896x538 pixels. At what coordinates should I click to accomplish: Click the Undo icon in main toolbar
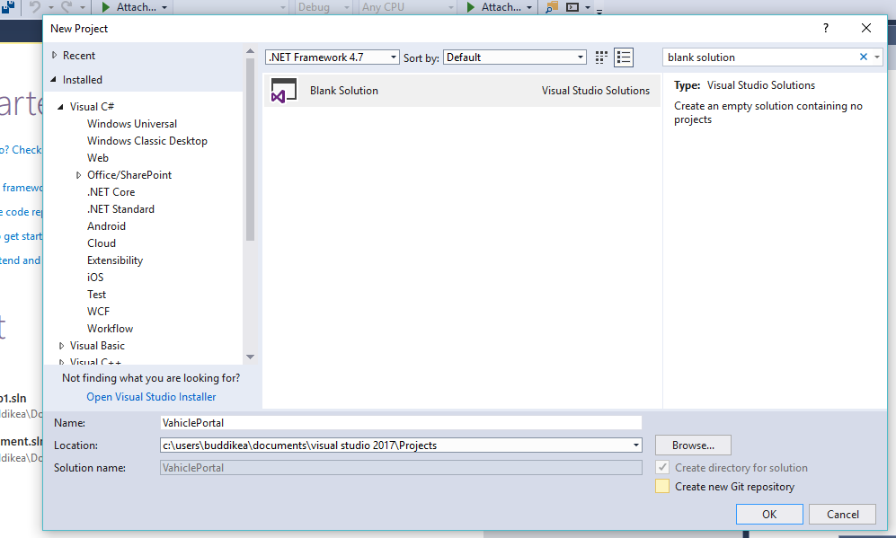pos(35,7)
